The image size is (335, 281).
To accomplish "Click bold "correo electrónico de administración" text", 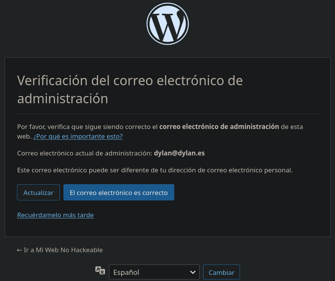I will click(219, 127).
